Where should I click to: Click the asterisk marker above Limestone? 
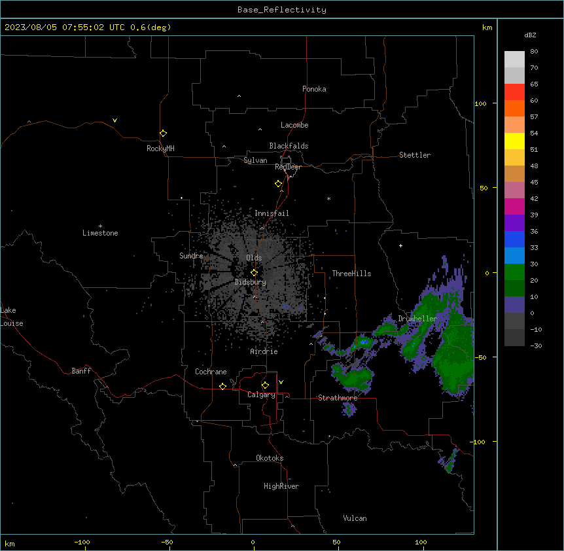(100, 226)
